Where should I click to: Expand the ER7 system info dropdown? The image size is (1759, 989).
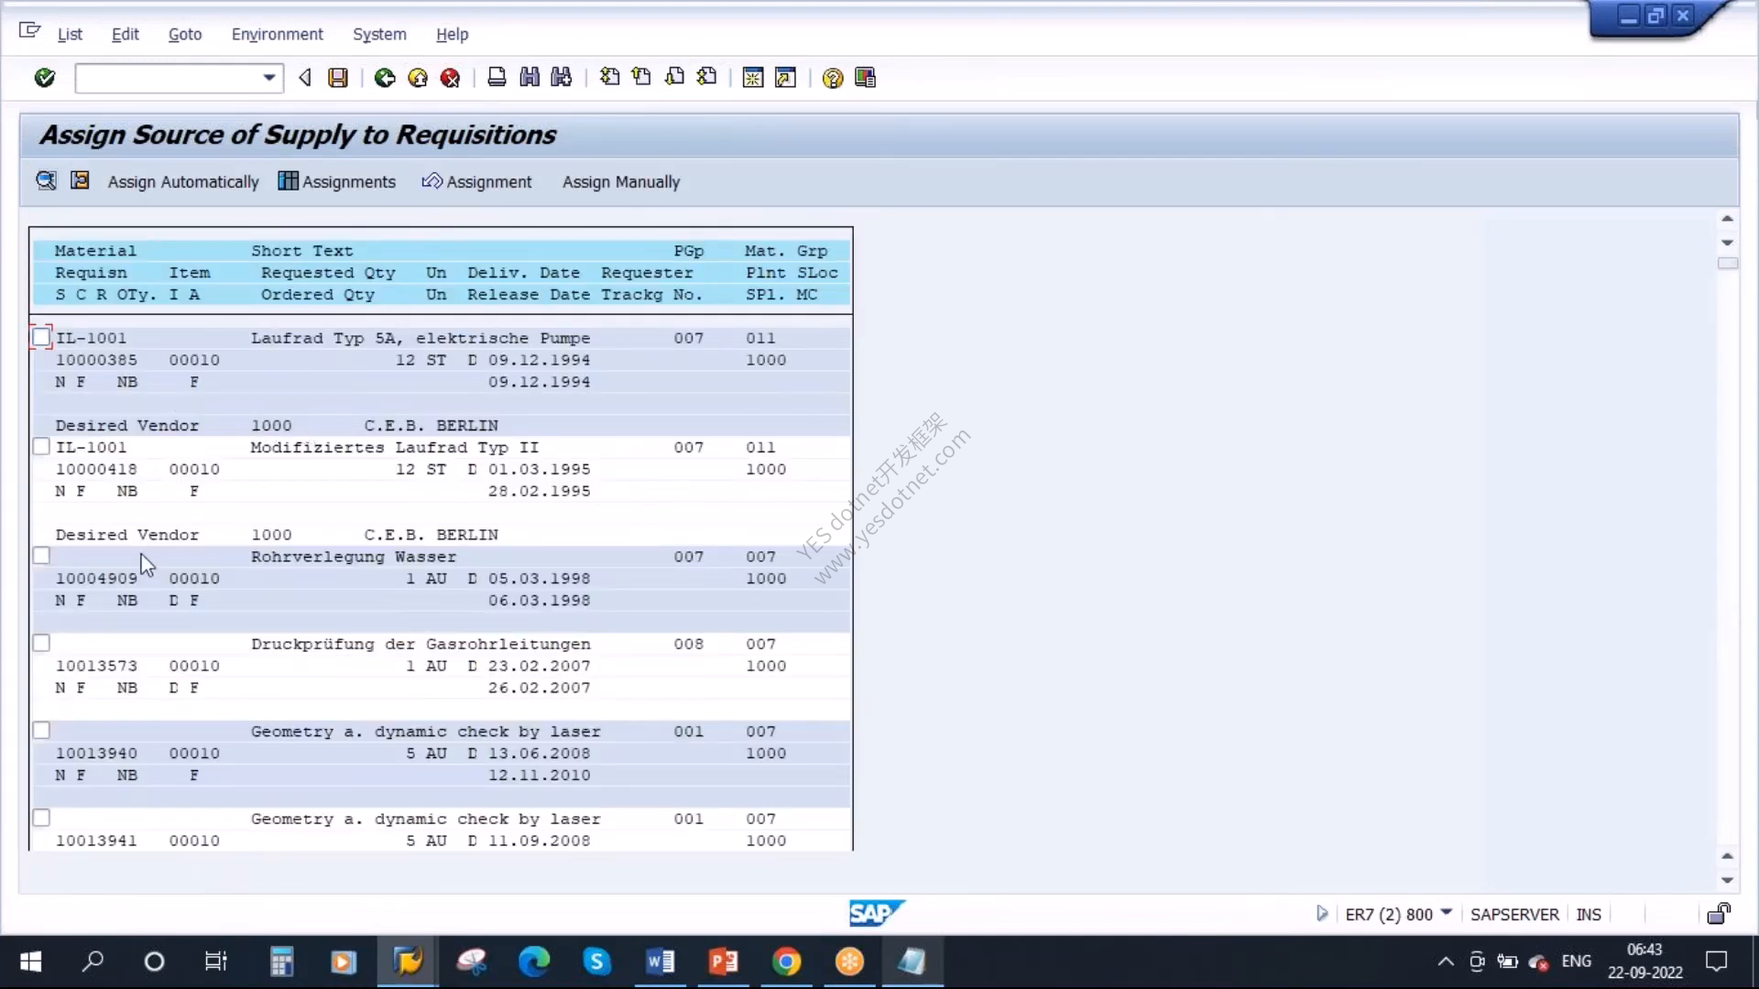(x=1447, y=913)
